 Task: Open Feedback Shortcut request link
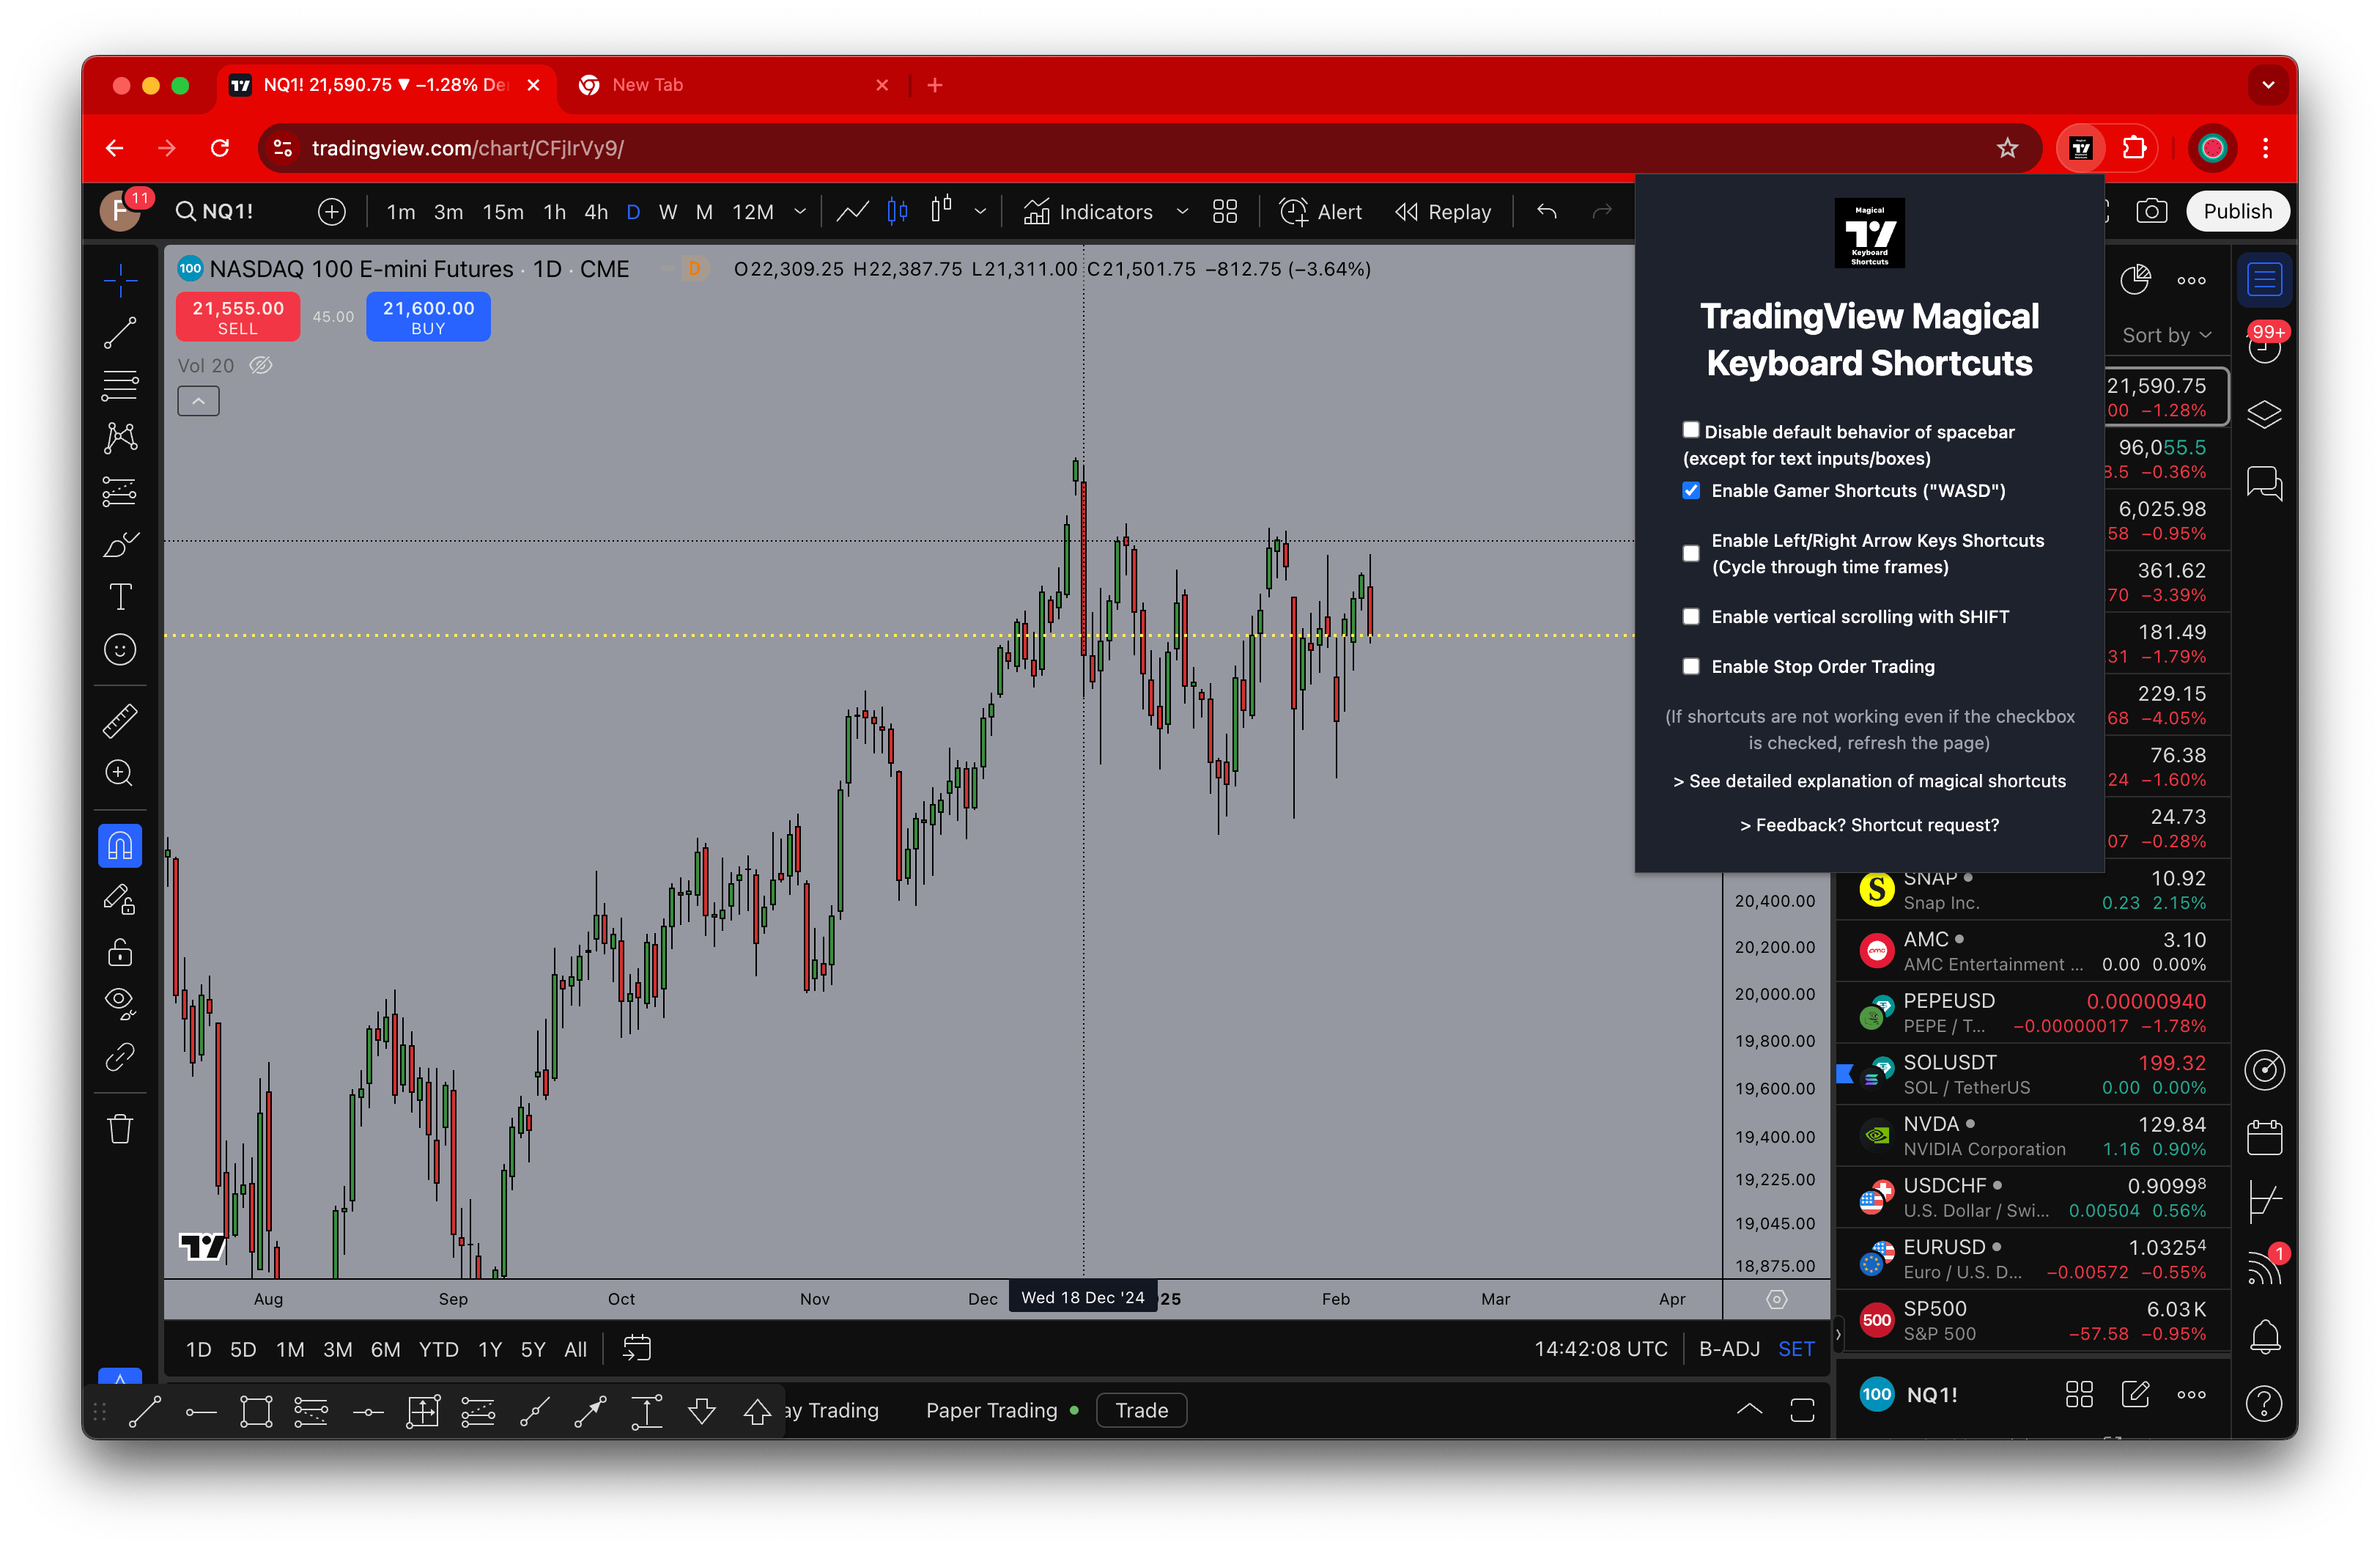coord(1869,825)
